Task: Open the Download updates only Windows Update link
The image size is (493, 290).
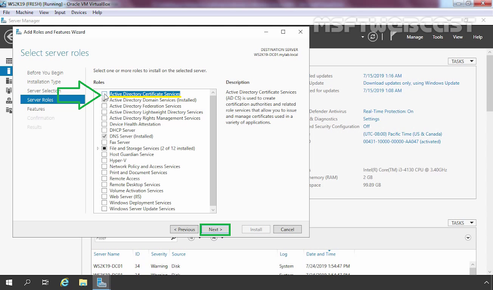Action: 411,83
